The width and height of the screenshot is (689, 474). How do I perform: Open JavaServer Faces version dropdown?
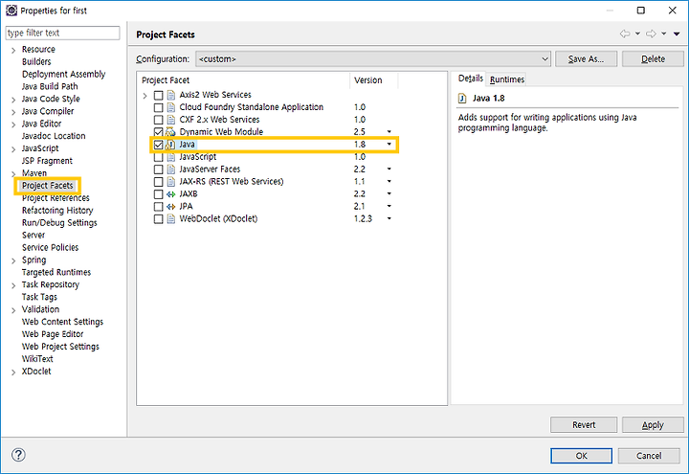pyautogui.click(x=389, y=169)
